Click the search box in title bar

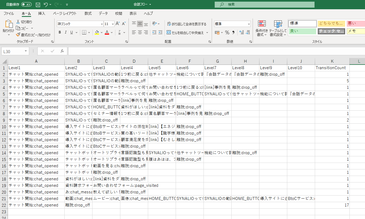[x=264, y=5]
